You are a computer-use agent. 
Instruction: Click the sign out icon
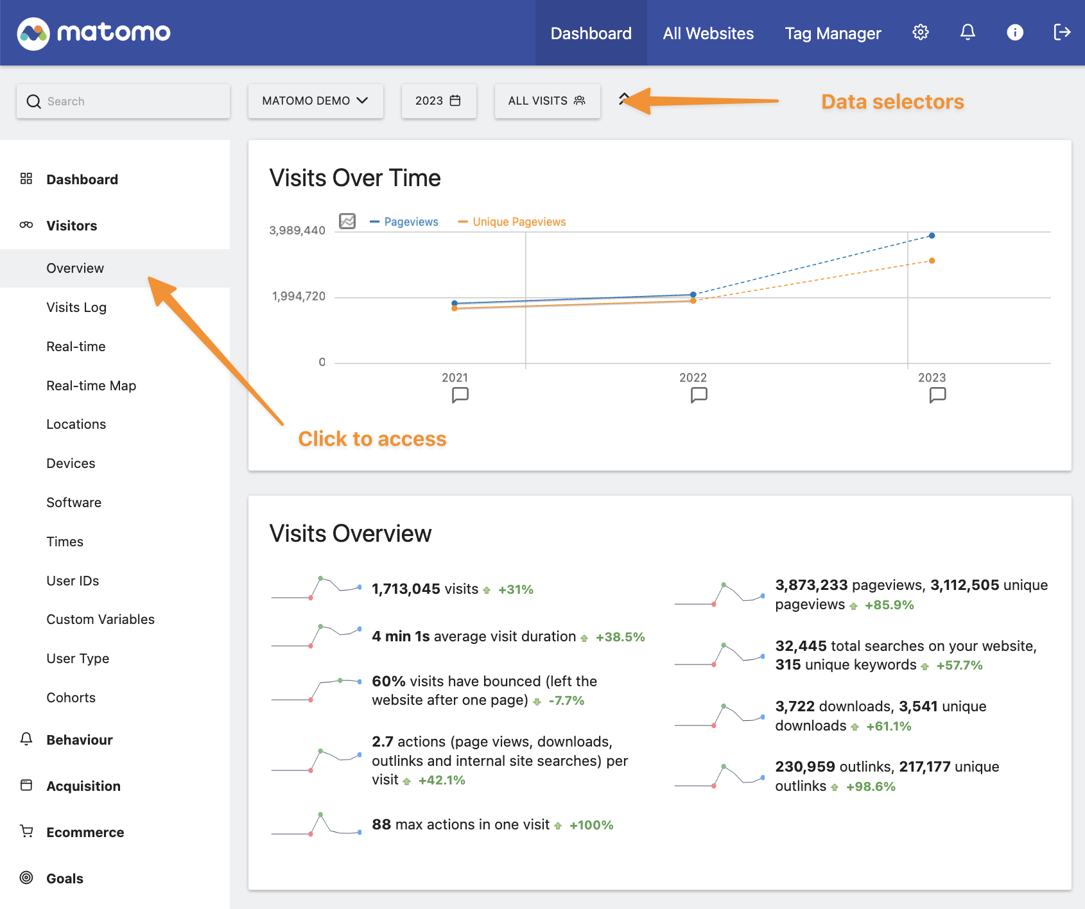click(x=1062, y=33)
